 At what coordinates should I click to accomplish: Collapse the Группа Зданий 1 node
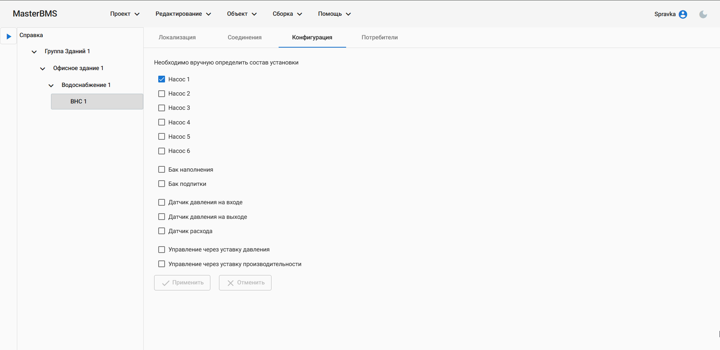(x=34, y=52)
